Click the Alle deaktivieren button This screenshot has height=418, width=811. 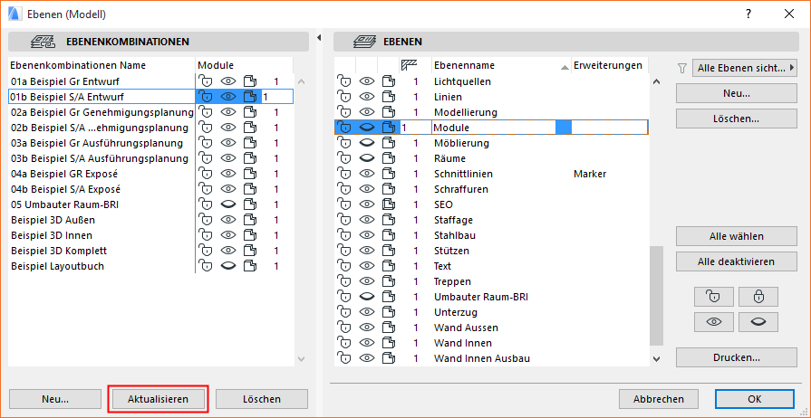click(x=735, y=261)
